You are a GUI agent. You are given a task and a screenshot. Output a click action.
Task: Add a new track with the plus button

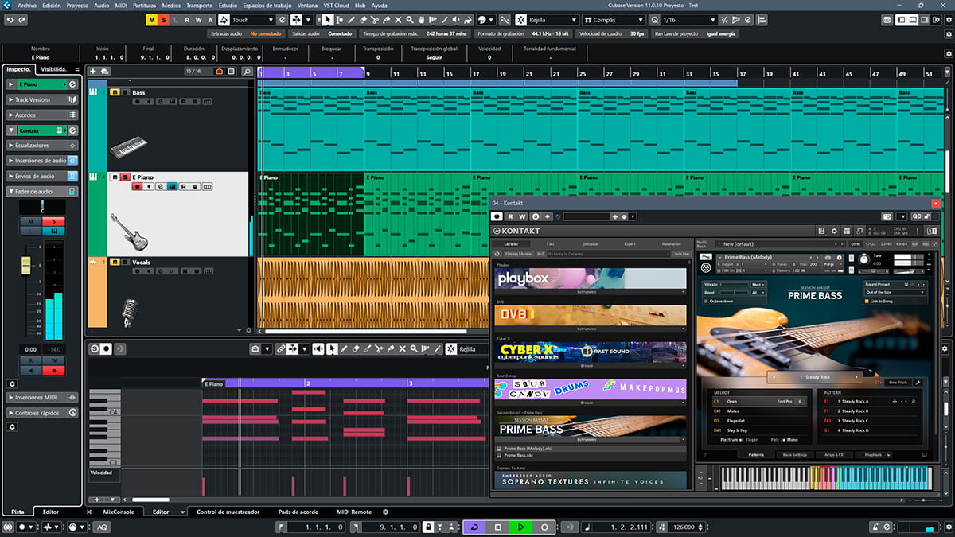pos(93,72)
